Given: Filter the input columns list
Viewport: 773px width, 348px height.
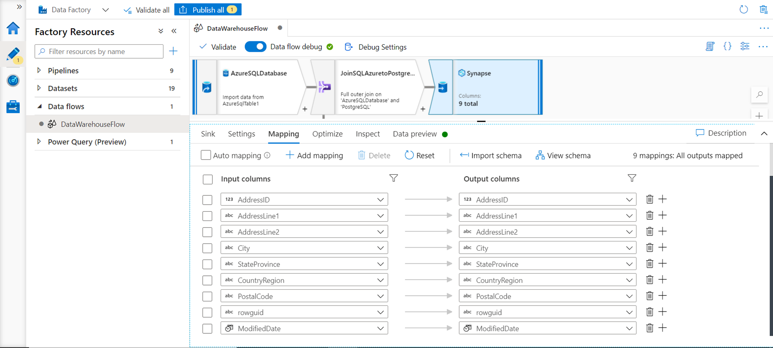Looking at the screenshot, I should (393, 178).
